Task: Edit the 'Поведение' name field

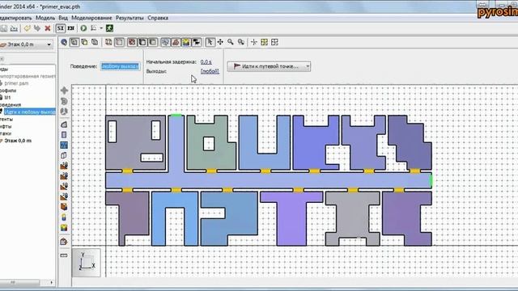Action: [121, 66]
